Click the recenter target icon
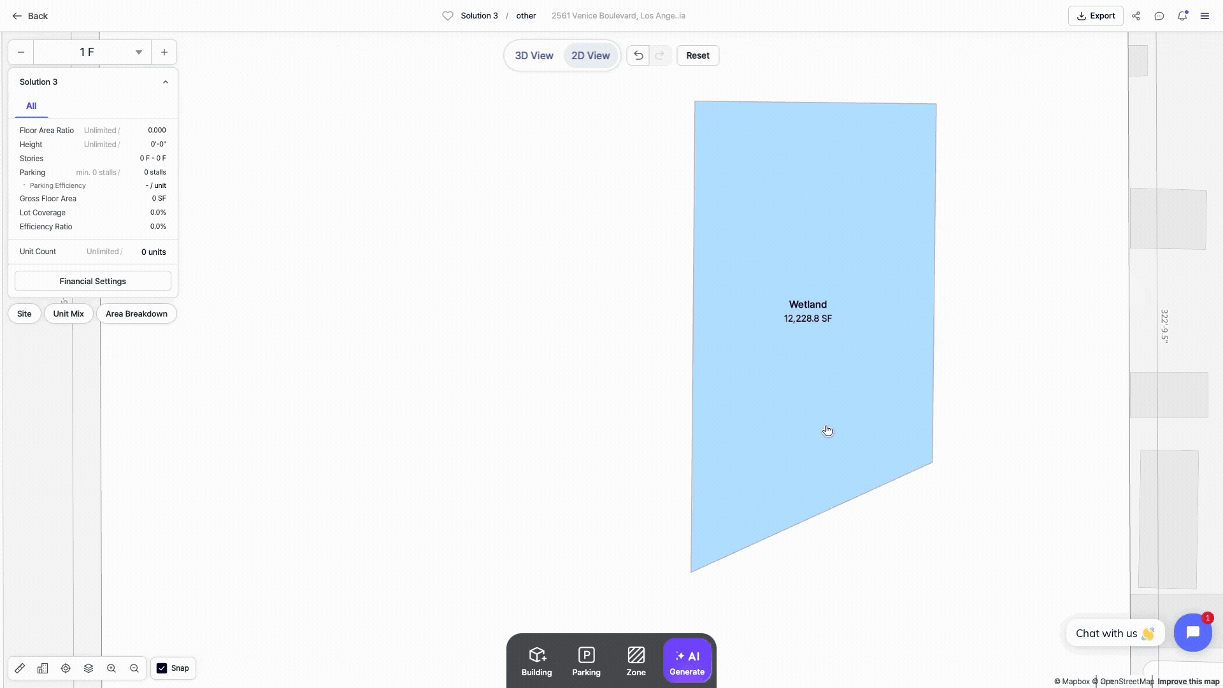 coord(66,668)
